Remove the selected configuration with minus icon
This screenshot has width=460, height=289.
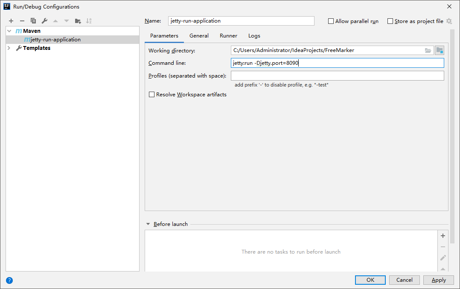click(x=22, y=21)
